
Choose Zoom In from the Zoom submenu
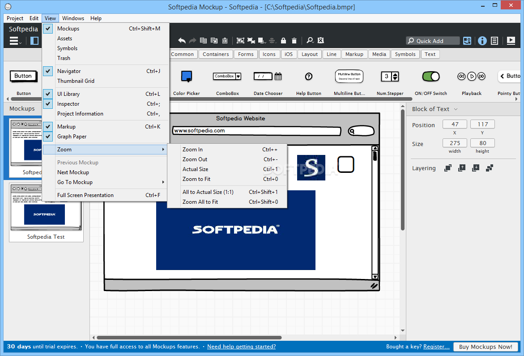[x=227, y=150]
